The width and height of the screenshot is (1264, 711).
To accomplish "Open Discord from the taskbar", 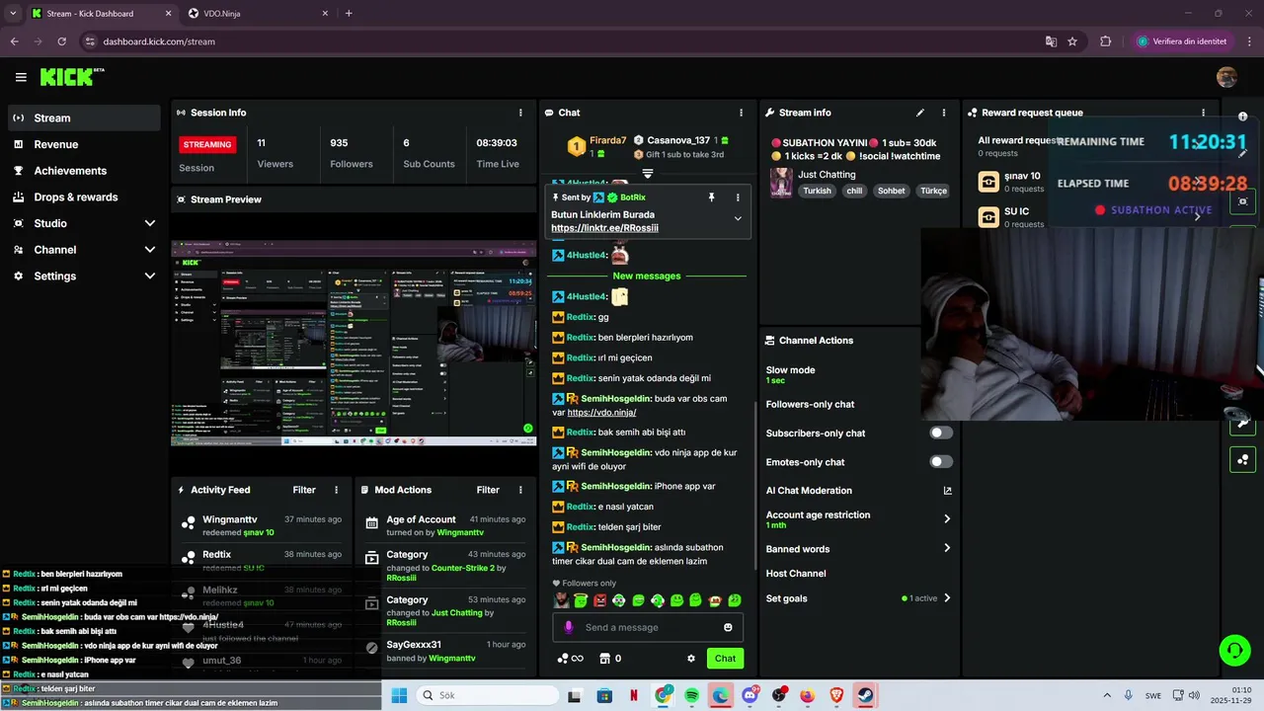I will [750, 695].
